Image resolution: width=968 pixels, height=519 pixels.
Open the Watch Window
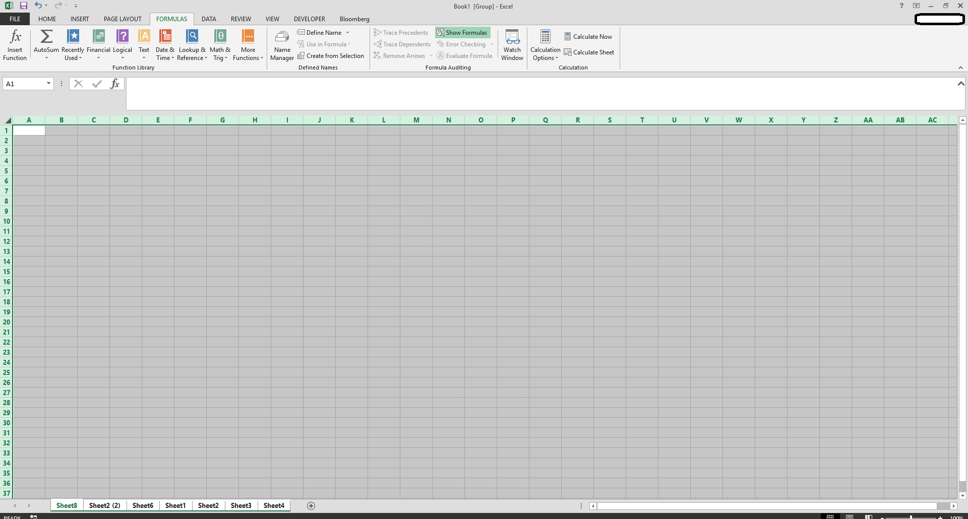pos(512,45)
